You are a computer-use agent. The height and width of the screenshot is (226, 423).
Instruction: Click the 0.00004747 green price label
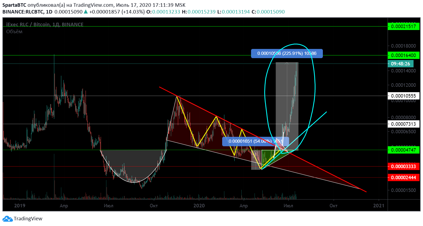[403, 150]
